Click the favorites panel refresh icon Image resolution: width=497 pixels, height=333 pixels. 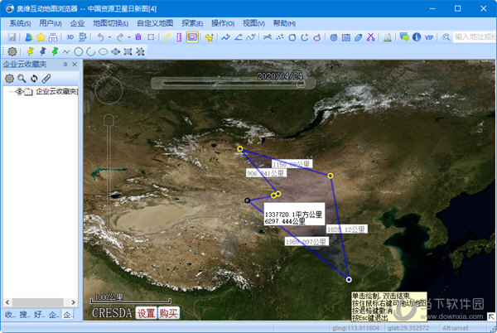point(34,78)
